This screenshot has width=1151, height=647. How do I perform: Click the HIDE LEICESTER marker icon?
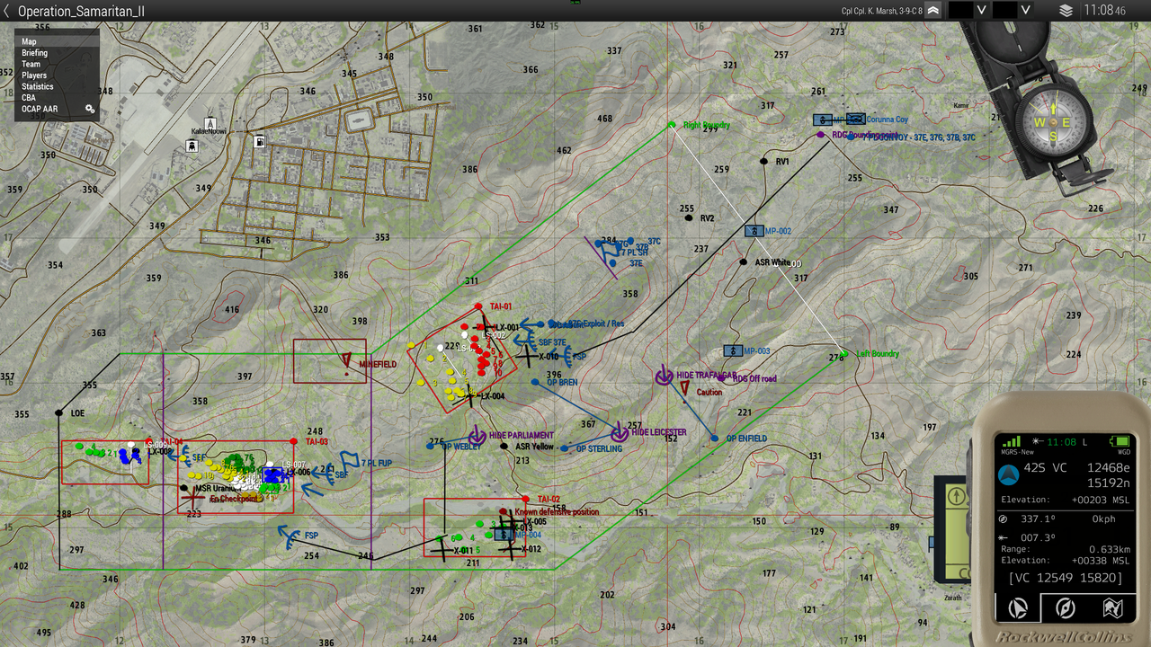(x=619, y=432)
